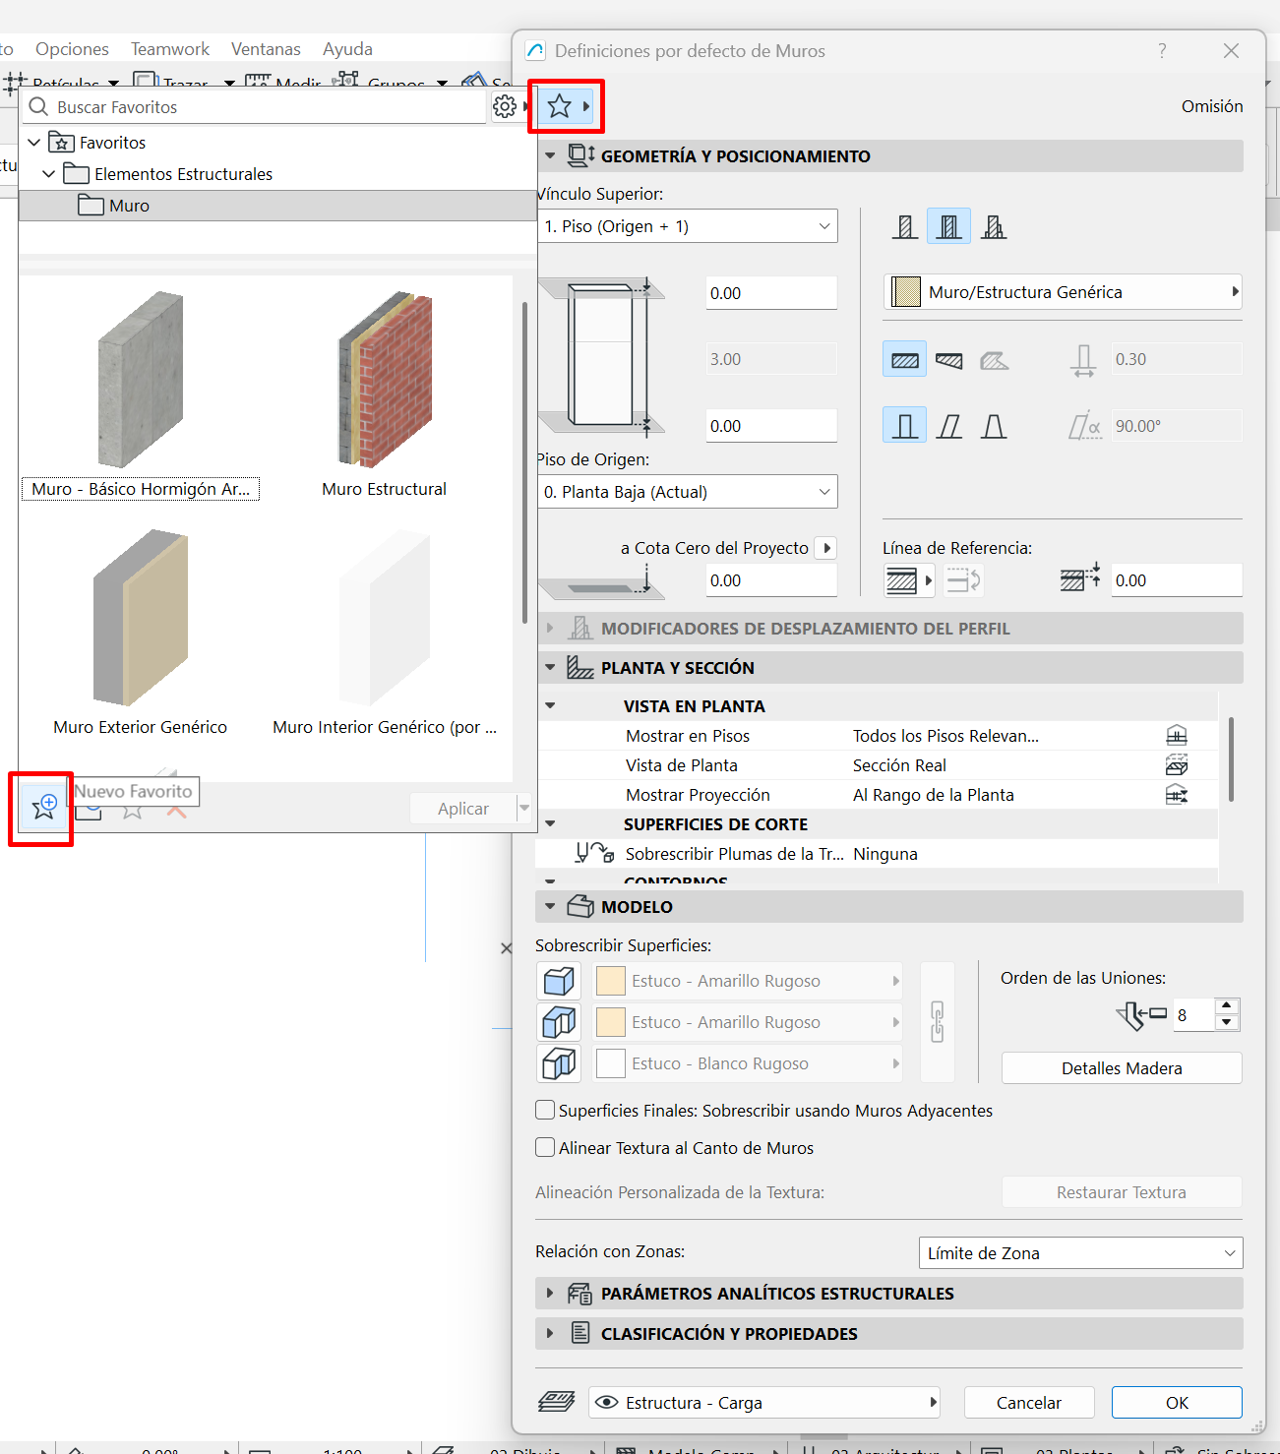Select the trapezoid wall geometry icon

994,426
